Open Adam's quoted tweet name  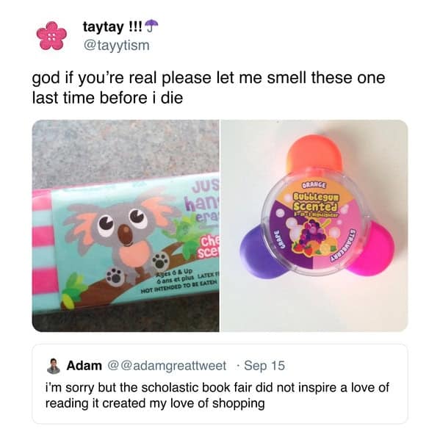coord(84,366)
